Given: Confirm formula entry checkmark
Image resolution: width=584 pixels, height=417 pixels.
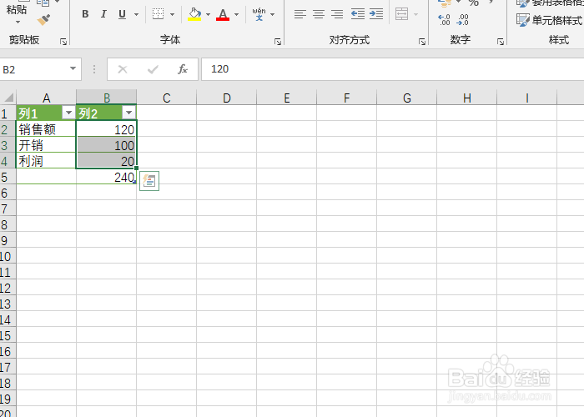Looking at the screenshot, I should pyautogui.click(x=153, y=69).
